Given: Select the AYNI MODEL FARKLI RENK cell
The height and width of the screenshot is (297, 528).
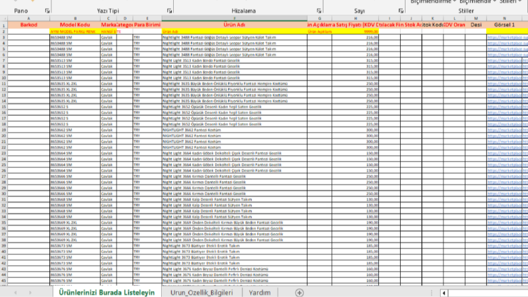Looking at the screenshot, I should [x=75, y=32].
